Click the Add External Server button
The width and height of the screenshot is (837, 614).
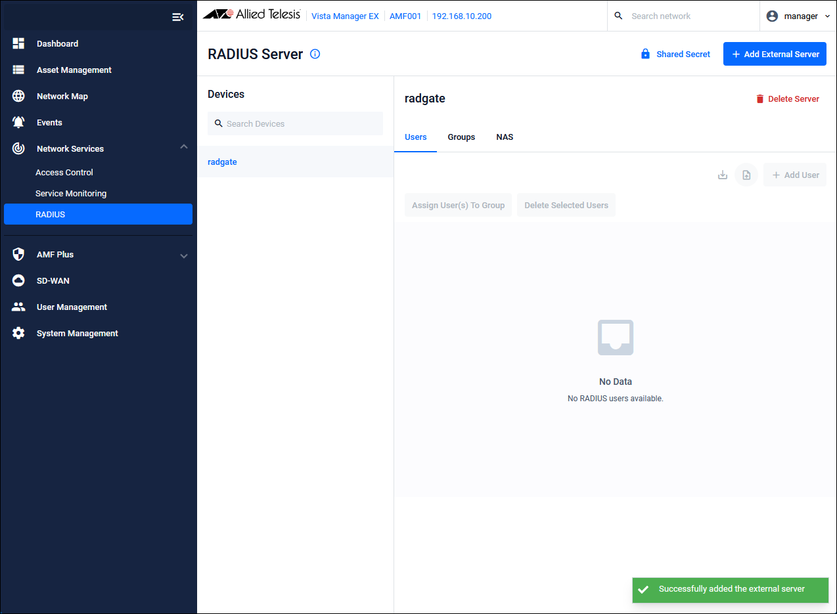tap(775, 54)
